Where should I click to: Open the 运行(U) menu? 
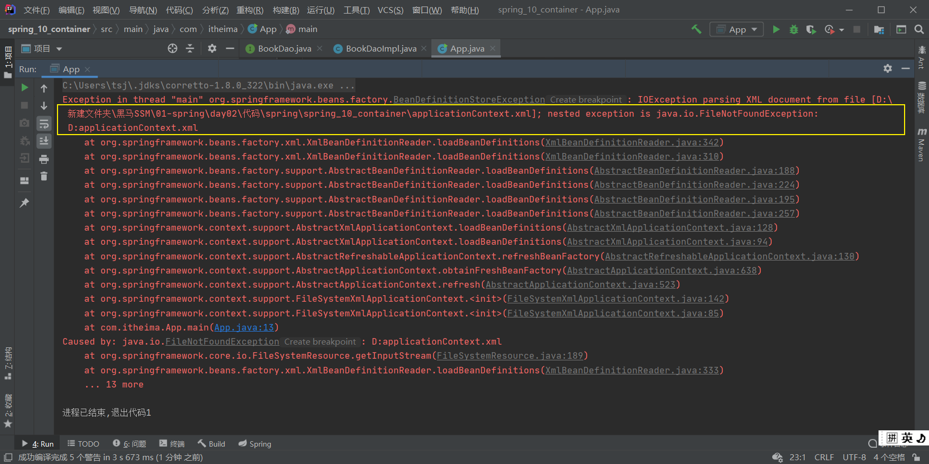click(321, 10)
